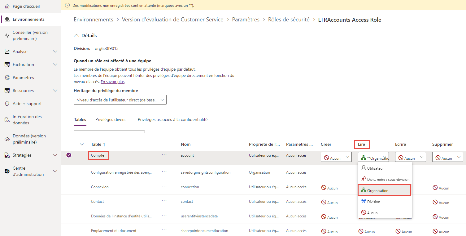Image resolution: width=466 pixels, height=236 pixels.
Task: Click the Aucun icon under Supprimer for Connexion
Action: [x=435, y=188]
